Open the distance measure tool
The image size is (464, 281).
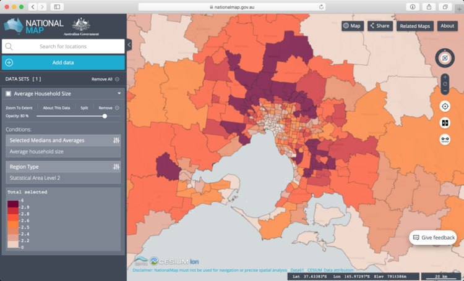pos(445,139)
